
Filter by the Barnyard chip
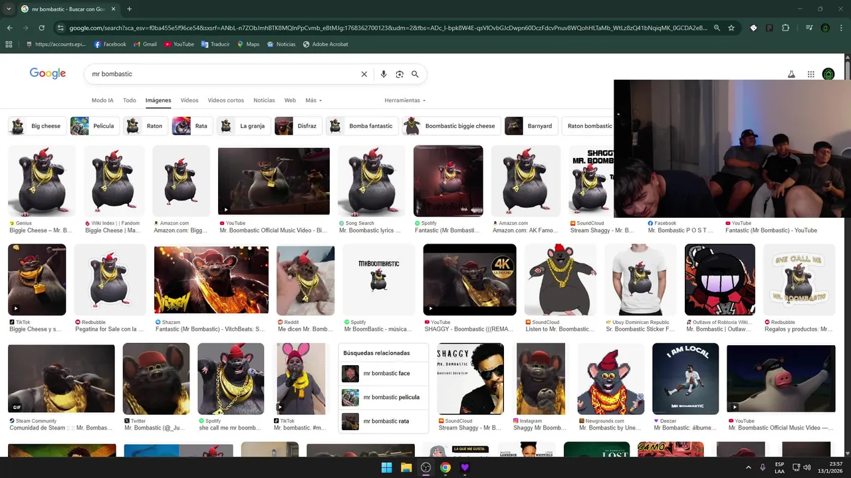point(531,126)
